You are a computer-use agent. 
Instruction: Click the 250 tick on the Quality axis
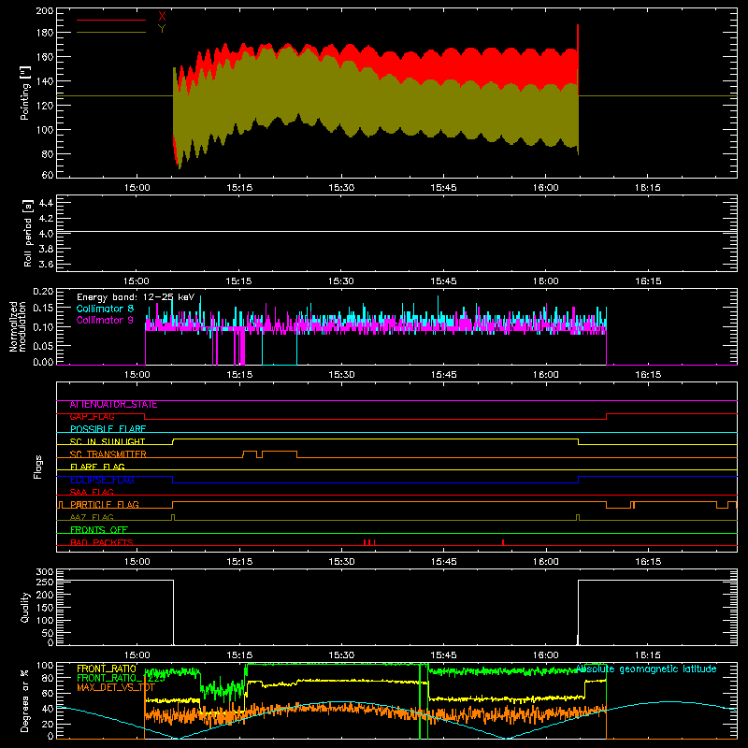click(x=45, y=582)
